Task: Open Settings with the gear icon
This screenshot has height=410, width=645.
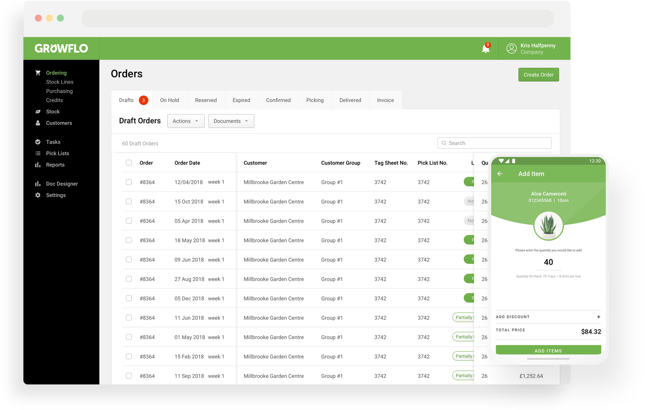Action: (x=38, y=195)
